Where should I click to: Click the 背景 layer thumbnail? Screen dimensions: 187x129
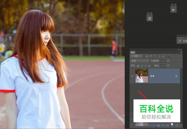[142, 76]
